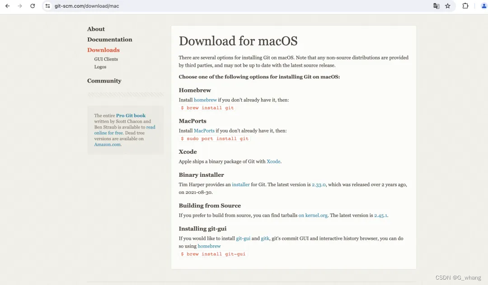Click the 'Download for macOS' heading
The height and width of the screenshot is (285, 488).
click(238, 41)
